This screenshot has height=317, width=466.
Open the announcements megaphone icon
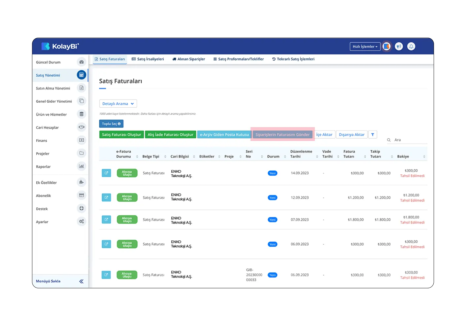tap(399, 47)
